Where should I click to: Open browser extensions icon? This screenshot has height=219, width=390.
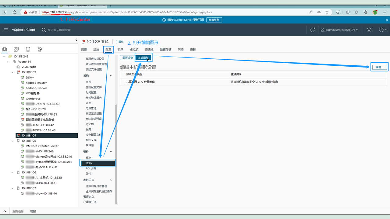[338, 12]
